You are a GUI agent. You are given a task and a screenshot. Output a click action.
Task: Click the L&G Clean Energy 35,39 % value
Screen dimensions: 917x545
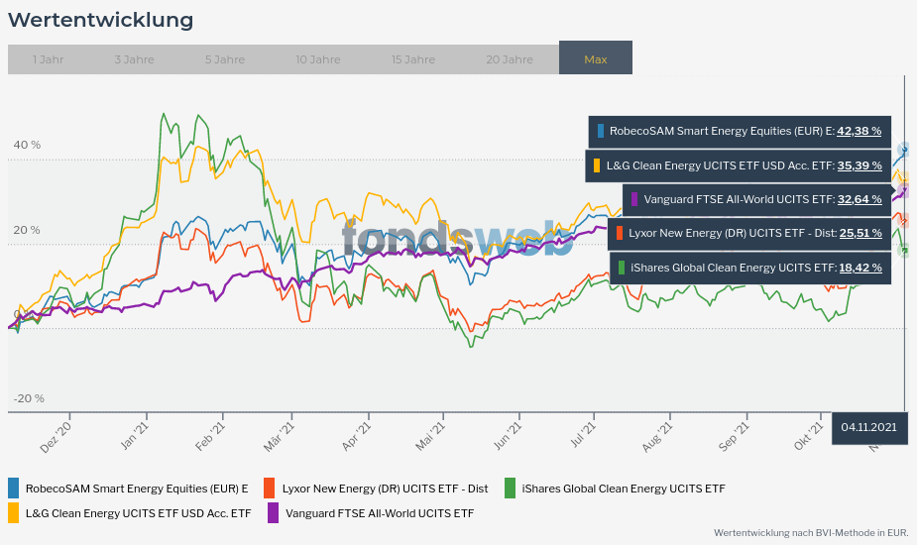coord(859,165)
